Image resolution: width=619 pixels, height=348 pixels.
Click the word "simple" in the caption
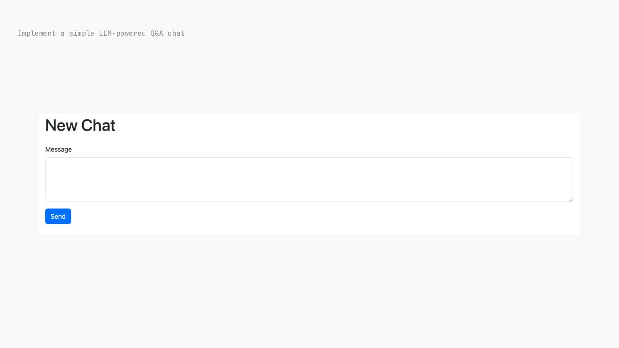pos(82,33)
